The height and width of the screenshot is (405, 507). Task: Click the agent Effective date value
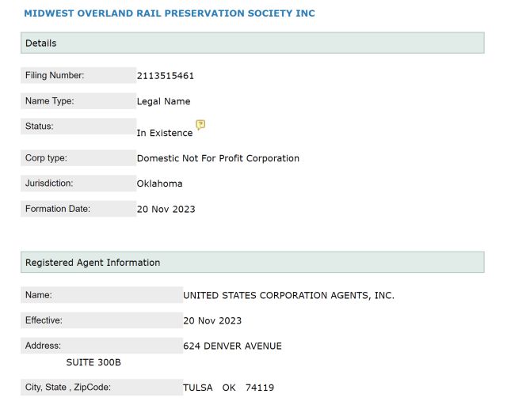[212, 320]
